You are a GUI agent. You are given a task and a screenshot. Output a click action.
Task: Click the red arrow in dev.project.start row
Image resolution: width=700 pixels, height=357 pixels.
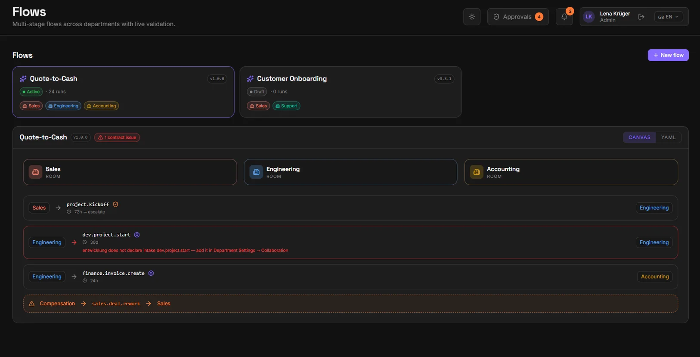[x=74, y=242]
